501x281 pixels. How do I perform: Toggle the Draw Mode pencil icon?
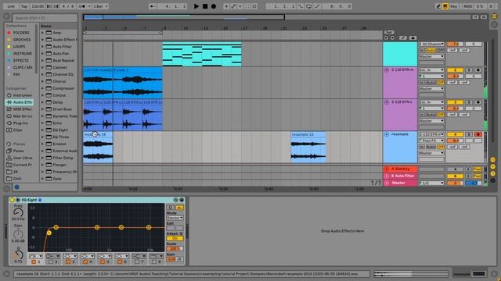point(438,6)
